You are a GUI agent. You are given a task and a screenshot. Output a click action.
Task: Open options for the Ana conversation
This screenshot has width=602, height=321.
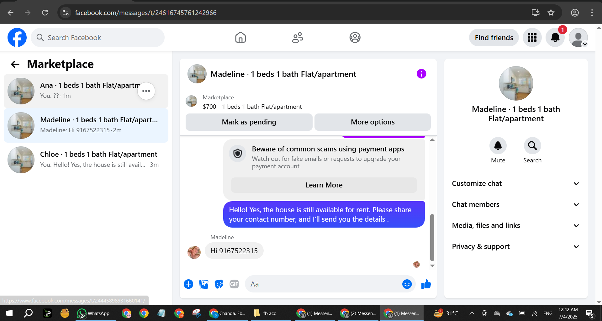[146, 91]
